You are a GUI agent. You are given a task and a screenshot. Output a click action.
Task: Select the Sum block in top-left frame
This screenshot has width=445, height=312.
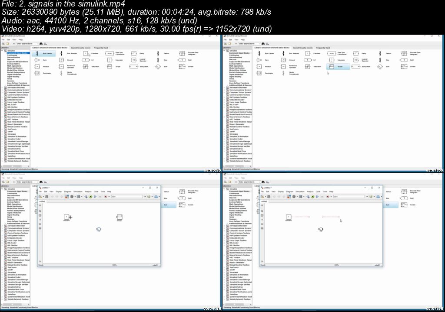(161, 67)
